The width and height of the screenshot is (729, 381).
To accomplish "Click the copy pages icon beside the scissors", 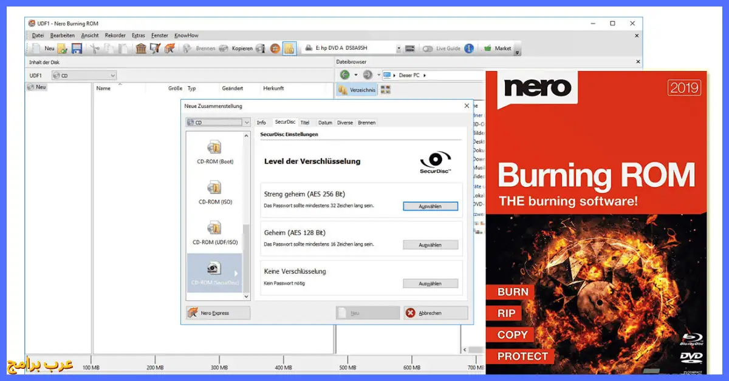I will coord(109,49).
